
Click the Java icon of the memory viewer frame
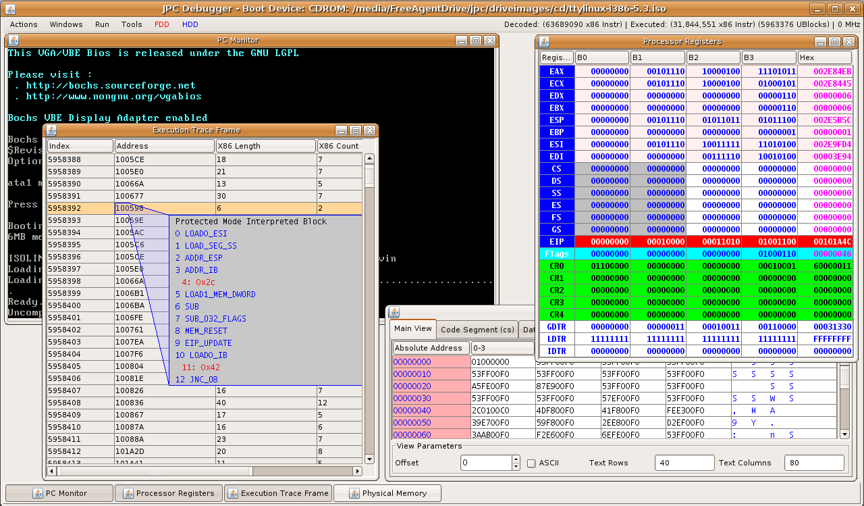[394, 312]
